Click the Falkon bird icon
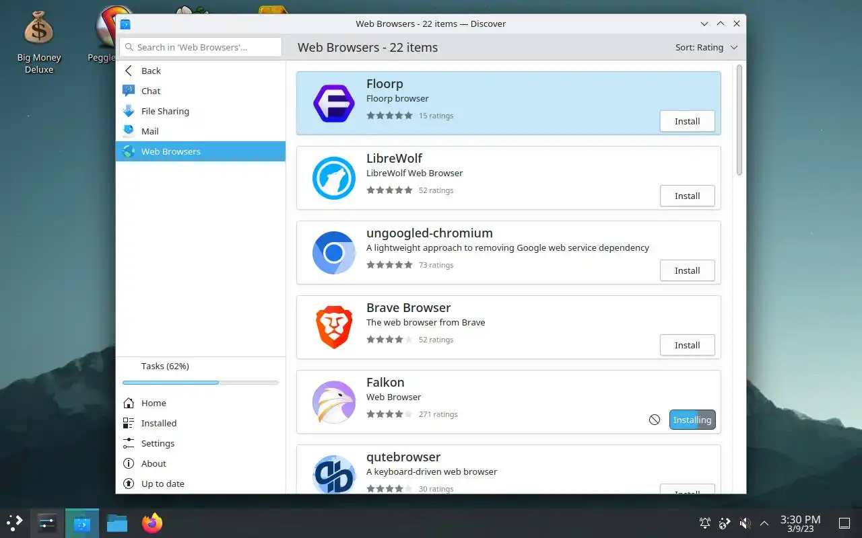 point(334,402)
